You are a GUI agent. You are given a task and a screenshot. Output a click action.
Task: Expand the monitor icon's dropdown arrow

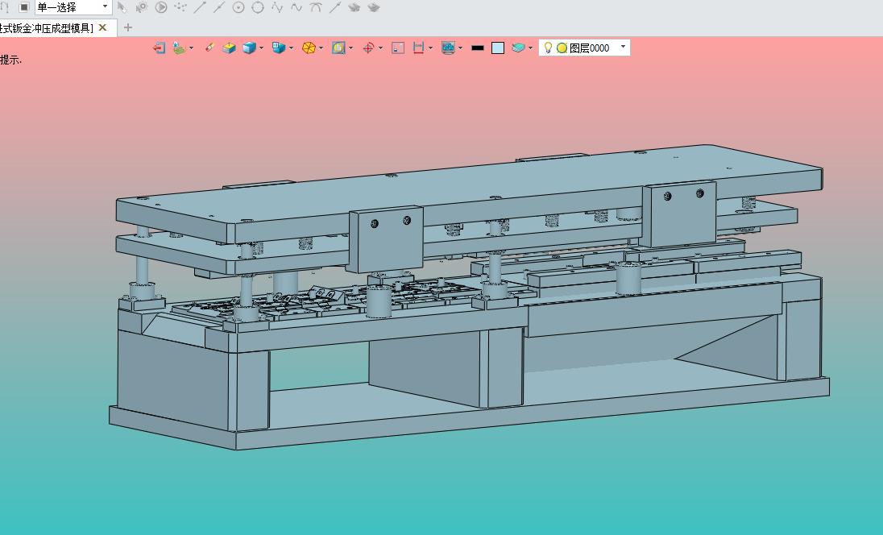pyautogui.click(x=461, y=48)
